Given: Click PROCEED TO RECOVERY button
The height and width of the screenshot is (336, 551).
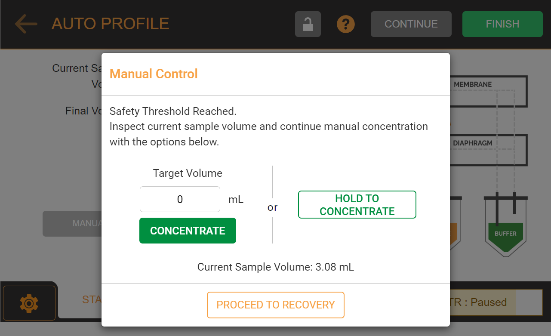Looking at the screenshot, I should point(276,305).
